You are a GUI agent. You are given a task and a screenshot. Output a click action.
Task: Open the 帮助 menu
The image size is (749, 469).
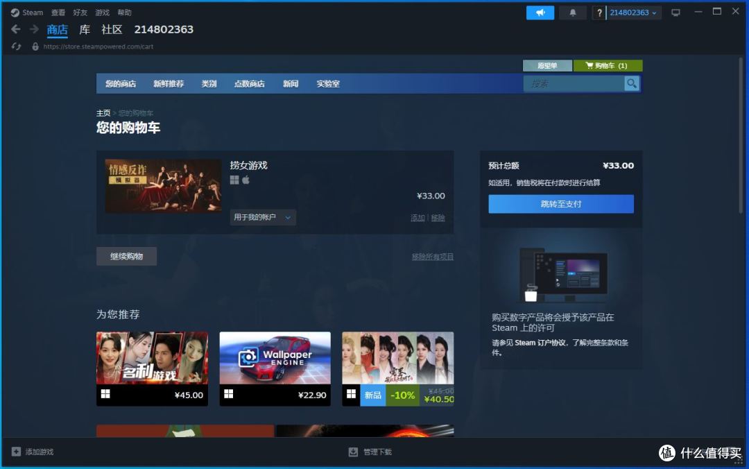click(124, 12)
